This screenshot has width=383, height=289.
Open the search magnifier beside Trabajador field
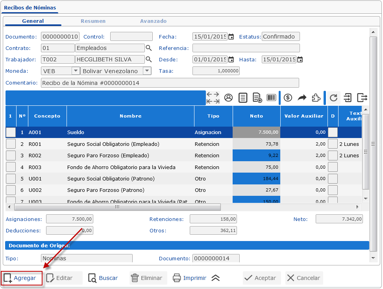click(x=149, y=59)
